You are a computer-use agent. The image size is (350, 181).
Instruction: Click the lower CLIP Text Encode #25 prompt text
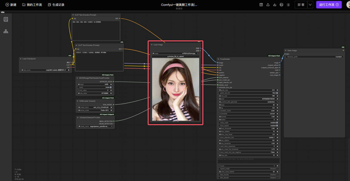point(99,61)
